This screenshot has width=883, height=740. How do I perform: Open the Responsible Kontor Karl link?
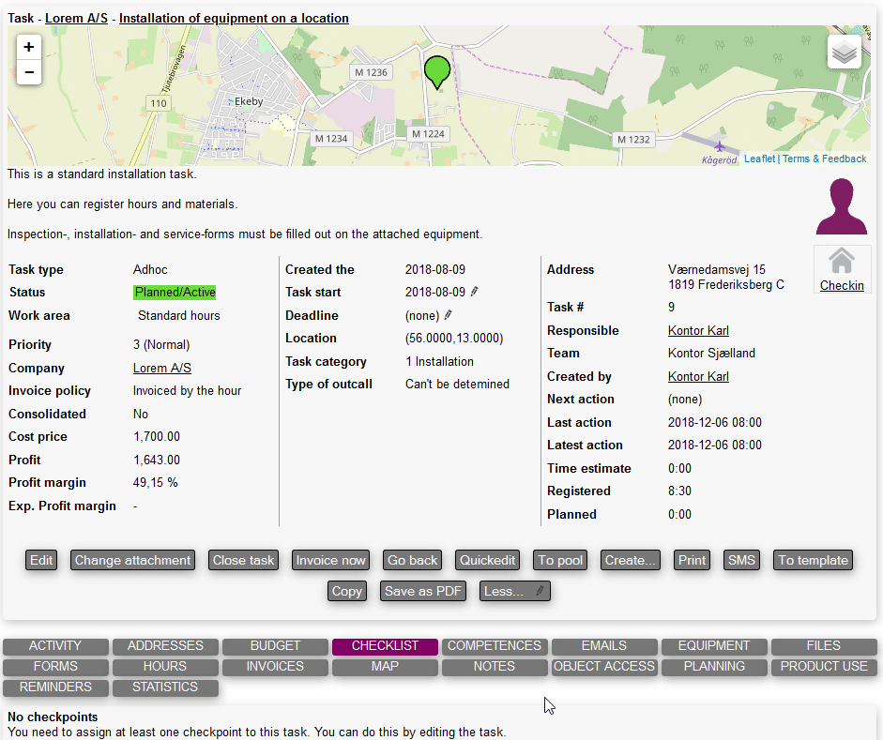(x=698, y=330)
